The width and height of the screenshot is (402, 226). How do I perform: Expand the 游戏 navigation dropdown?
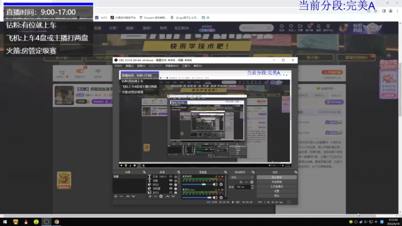(147, 28)
